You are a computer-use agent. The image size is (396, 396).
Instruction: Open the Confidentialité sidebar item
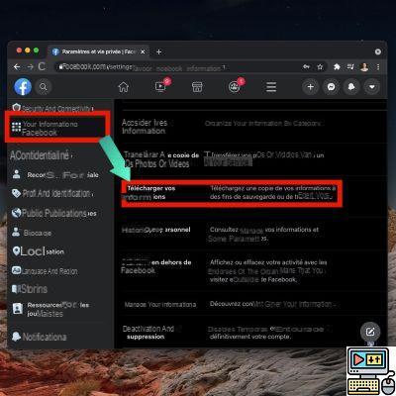pos(41,155)
